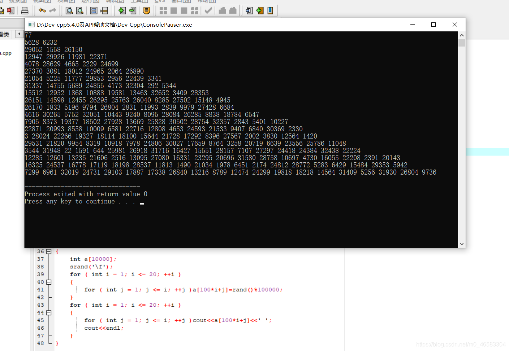Click line number 43 in gutter
509x351 pixels.
(40, 305)
